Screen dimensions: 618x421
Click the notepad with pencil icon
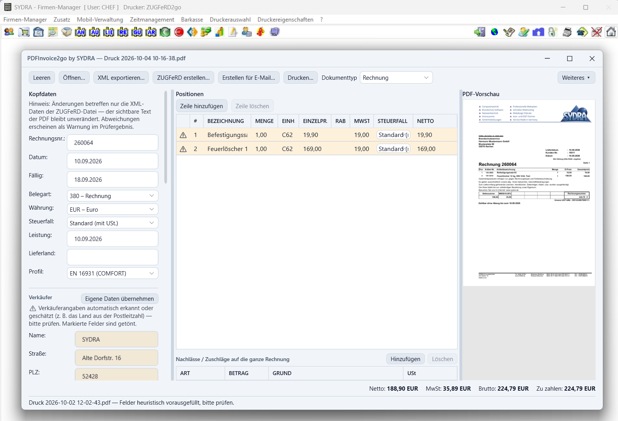coord(233,32)
